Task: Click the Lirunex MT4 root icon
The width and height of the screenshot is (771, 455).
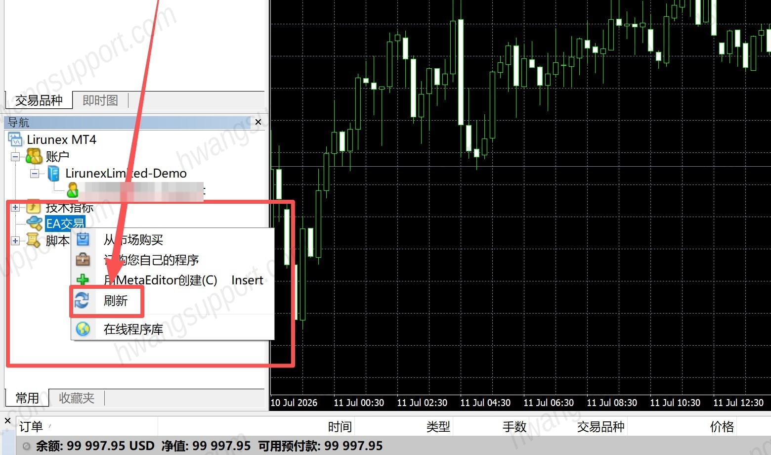Action: point(15,139)
